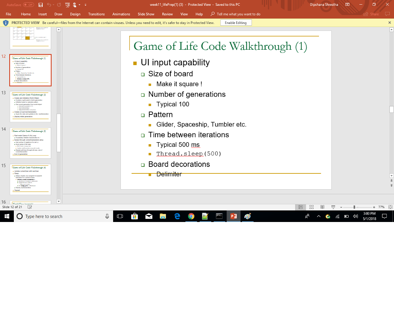Show hidden system tray icons chevron
394x311 pixels.
[x=318, y=216]
